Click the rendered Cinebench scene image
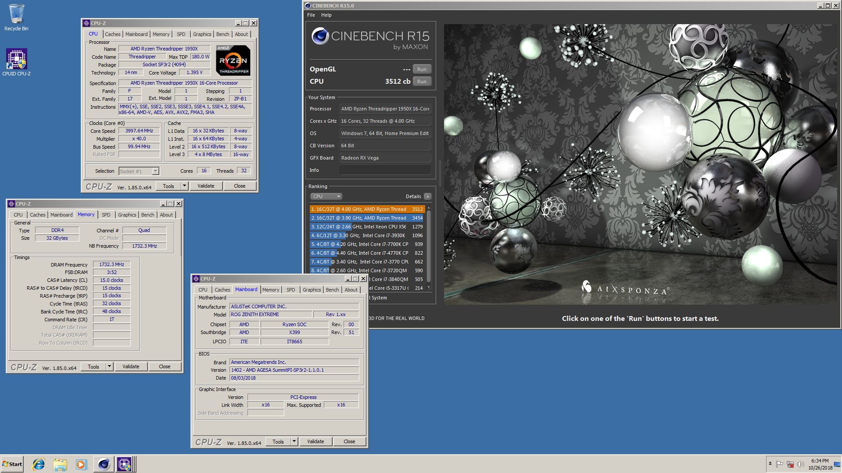 coord(641,164)
